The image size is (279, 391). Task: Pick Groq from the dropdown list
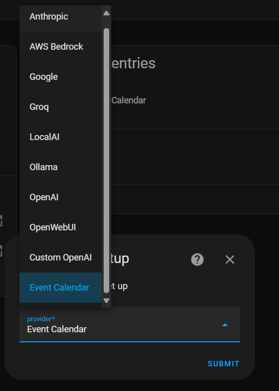[x=61, y=107]
